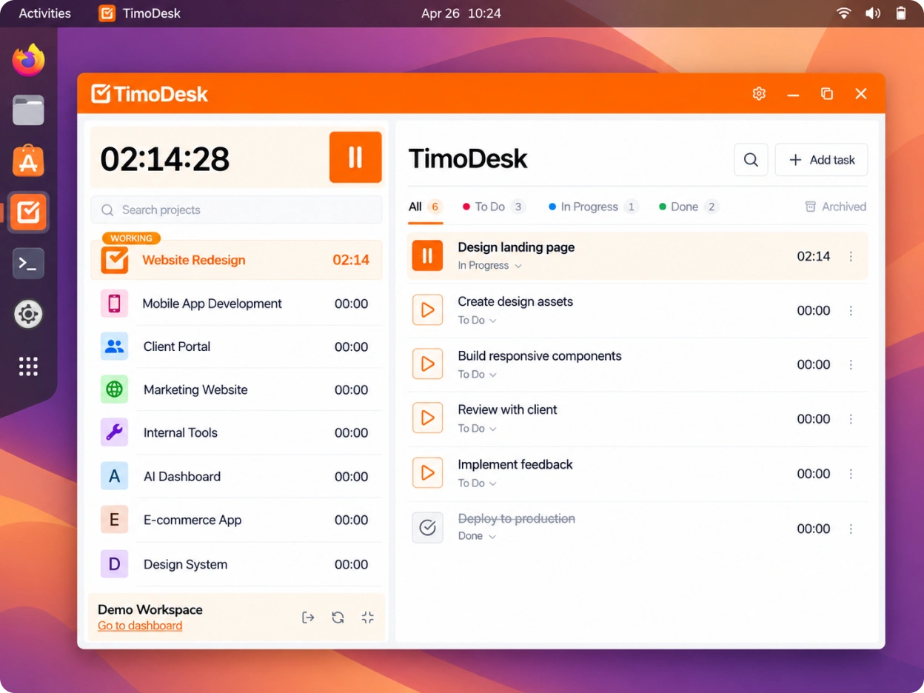Switch to the To Do tab
924x693 pixels.
point(494,207)
